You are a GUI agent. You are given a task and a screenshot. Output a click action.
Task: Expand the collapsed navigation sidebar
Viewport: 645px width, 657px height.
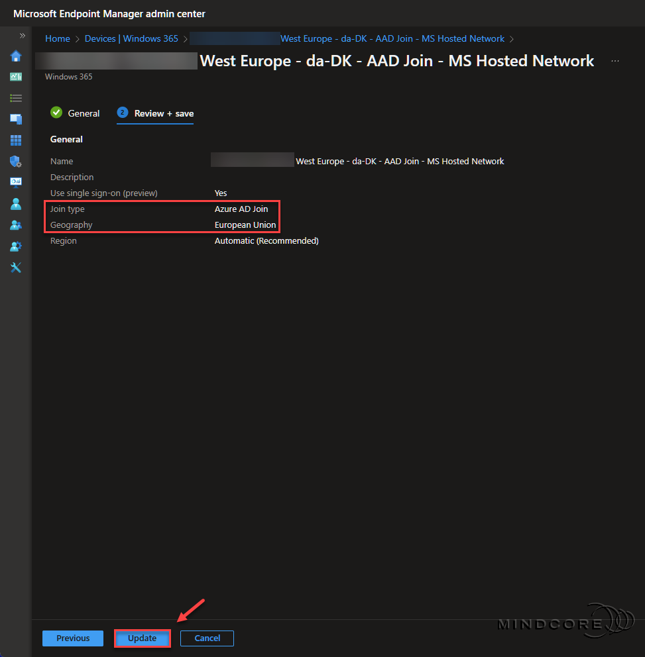22,36
